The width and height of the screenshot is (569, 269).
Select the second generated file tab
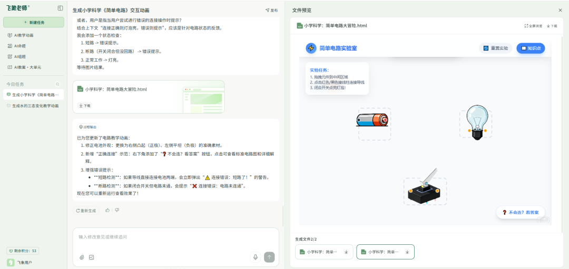click(385, 252)
